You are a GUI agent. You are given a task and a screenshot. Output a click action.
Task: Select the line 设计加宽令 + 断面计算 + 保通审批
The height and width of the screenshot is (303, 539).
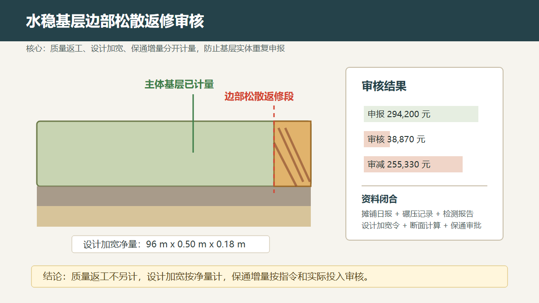pyautogui.click(x=421, y=225)
